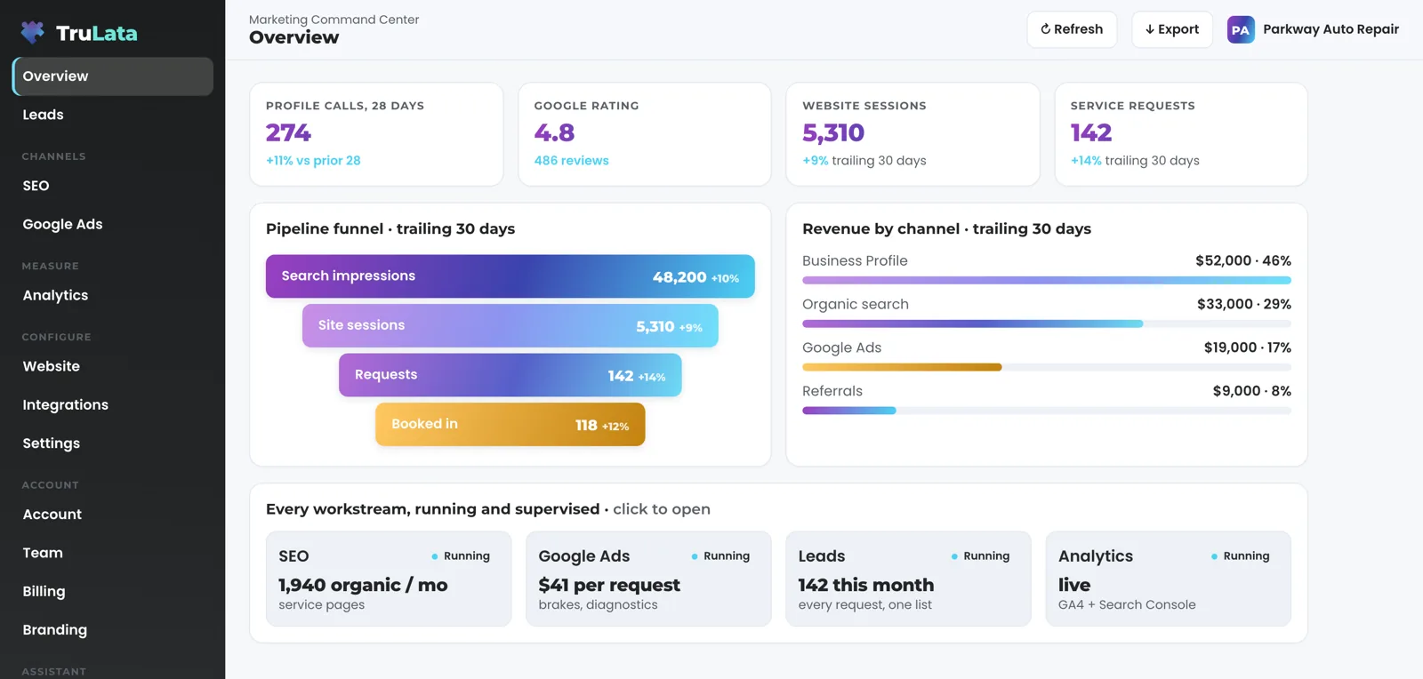
Task: Open Settings in the sidebar
Action: (x=113, y=443)
